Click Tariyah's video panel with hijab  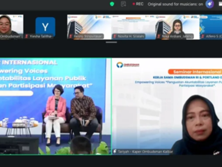(x=167, y=106)
